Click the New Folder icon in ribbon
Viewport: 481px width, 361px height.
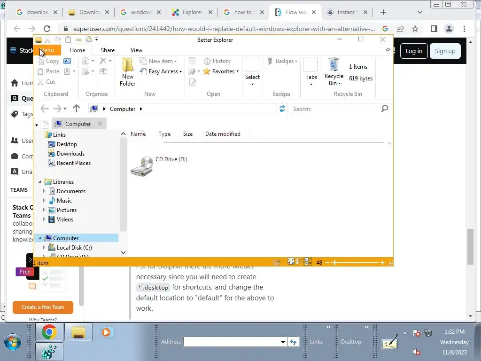(128, 72)
